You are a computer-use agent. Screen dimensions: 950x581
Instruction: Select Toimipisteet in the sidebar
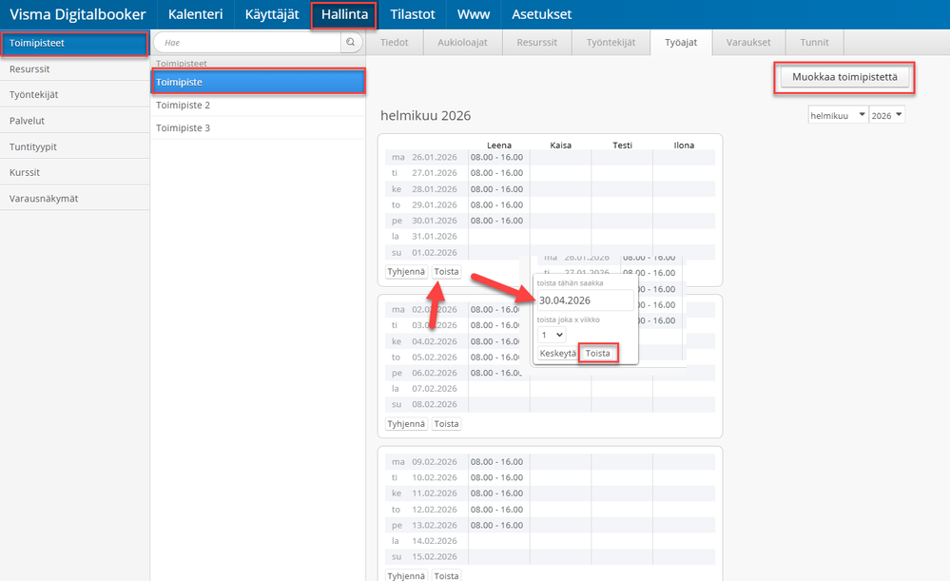(x=74, y=43)
